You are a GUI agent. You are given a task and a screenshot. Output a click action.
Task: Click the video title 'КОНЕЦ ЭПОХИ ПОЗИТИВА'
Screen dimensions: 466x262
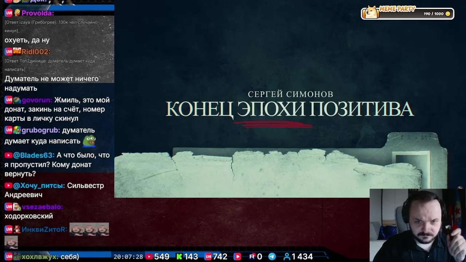[290, 109]
